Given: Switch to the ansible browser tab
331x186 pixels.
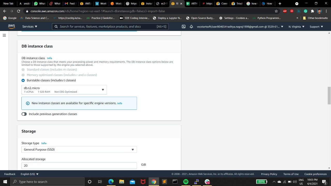Looking at the screenshot, I should click(x=25, y=4).
